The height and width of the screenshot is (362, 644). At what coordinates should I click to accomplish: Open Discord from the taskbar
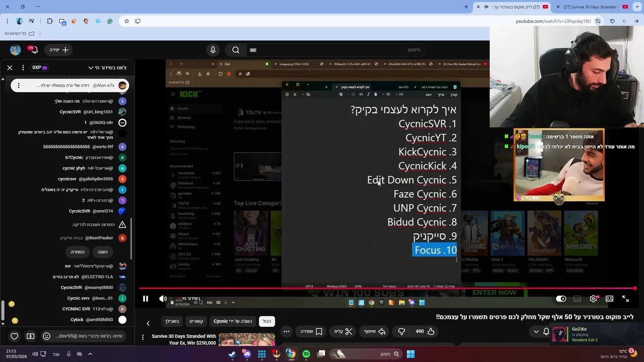[x=247, y=354]
